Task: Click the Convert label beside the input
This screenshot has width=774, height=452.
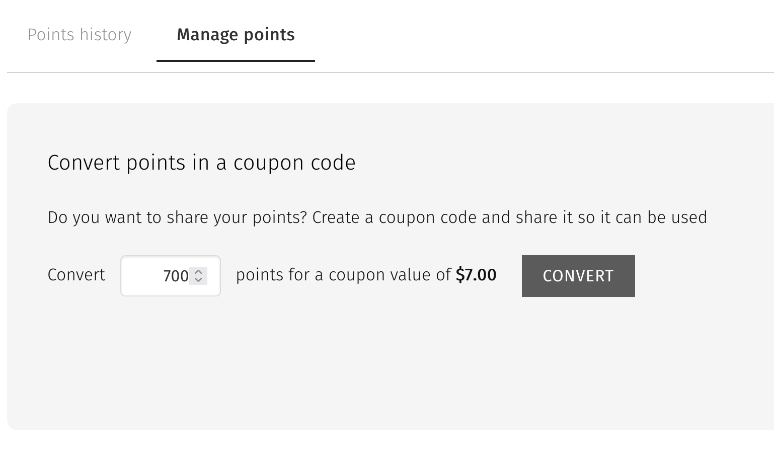Action: point(76,275)
